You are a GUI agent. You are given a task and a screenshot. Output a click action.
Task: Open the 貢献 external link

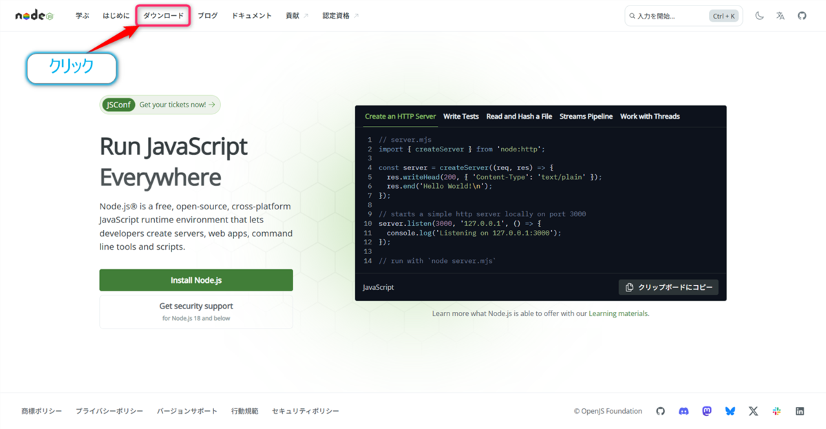pos(297,16)
